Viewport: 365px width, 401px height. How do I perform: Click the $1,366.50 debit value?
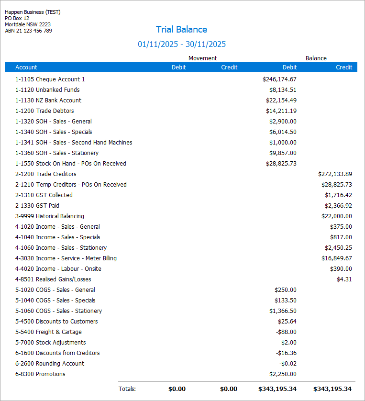point(283,311)
